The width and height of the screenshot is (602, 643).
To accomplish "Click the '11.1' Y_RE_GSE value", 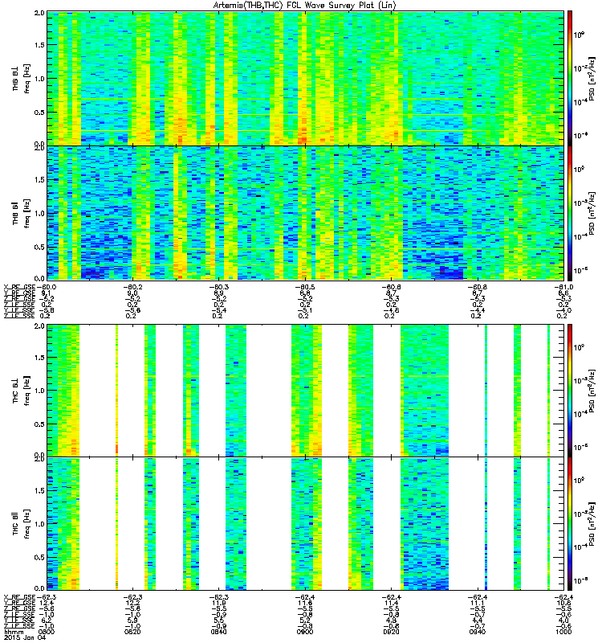I will [477, 603].
